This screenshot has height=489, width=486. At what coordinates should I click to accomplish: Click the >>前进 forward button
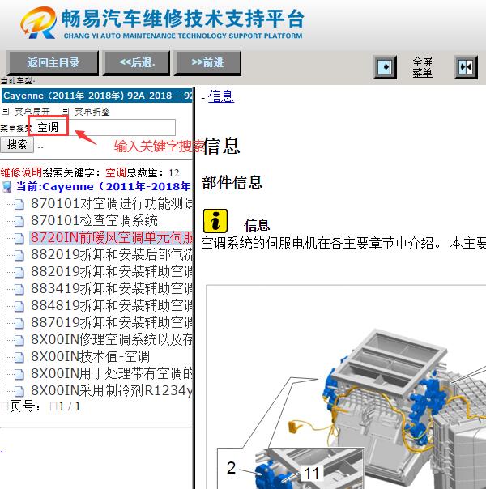point(207,62)
